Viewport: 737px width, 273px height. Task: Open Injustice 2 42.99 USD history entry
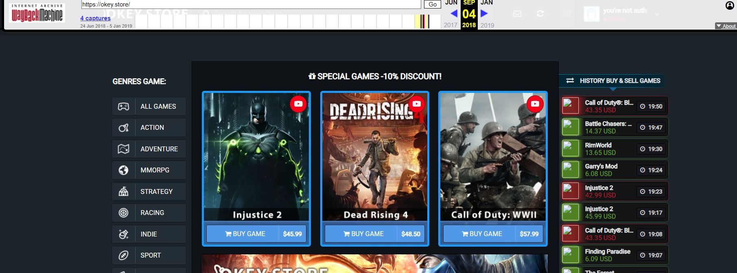615,191
